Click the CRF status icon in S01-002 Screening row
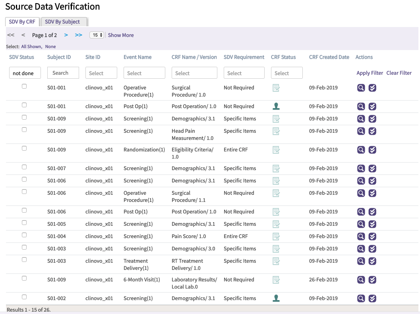This screenshot has width=420, height=314. pyautogui.click(x=276, y=298)
